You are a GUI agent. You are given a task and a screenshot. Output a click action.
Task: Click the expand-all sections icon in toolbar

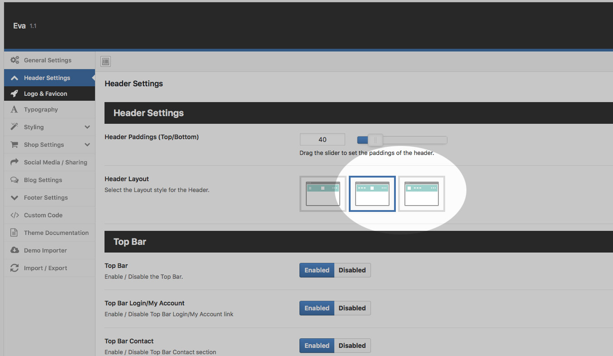[105, 61]
